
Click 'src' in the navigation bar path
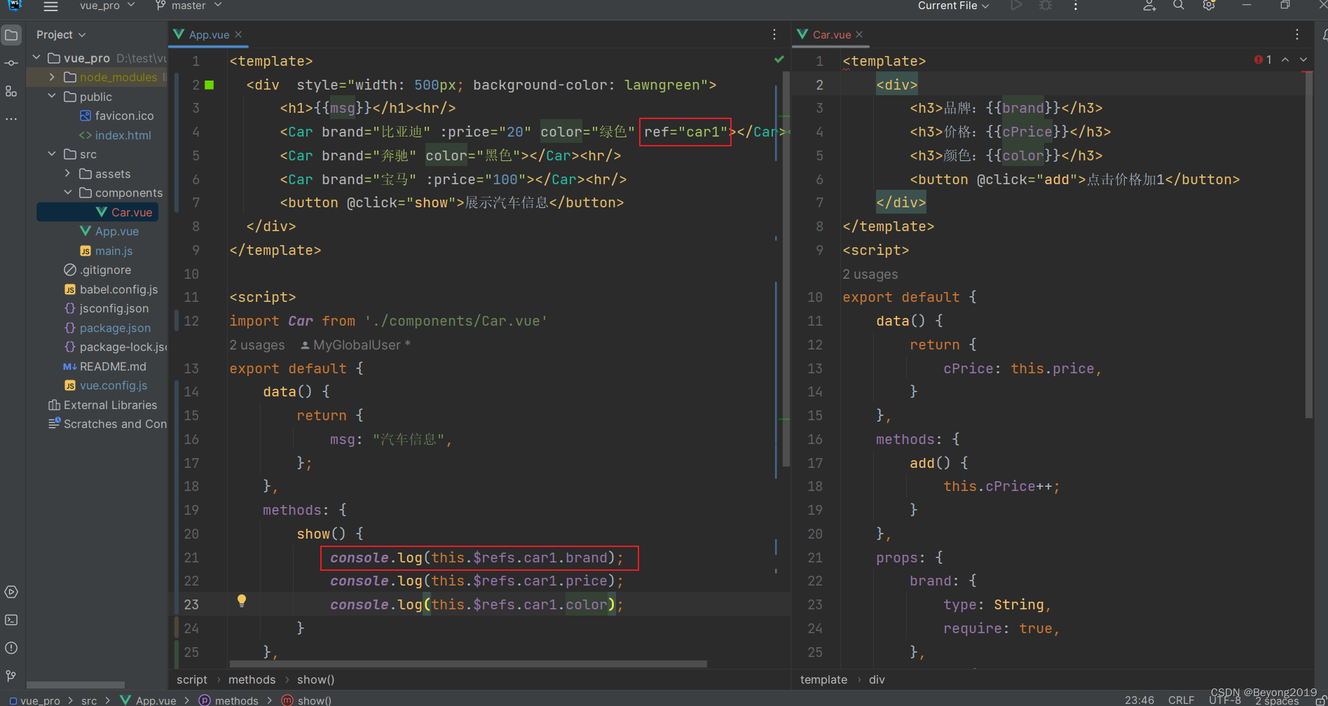[x=89, y=700]
